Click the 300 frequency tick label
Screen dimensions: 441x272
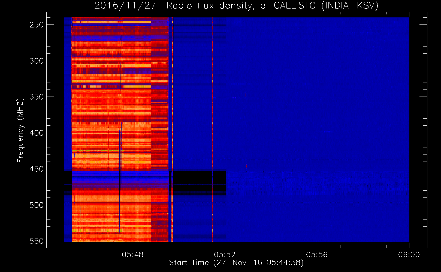point(37,61)
